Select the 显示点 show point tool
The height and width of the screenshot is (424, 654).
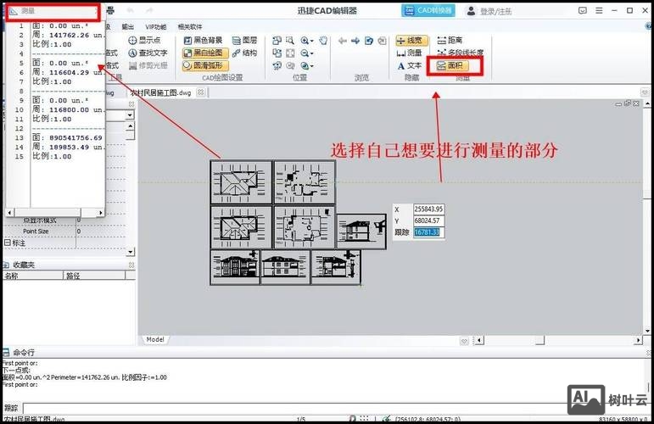144,41
